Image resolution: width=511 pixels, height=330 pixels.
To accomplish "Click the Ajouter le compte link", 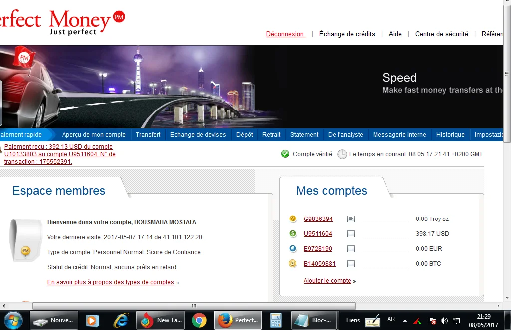I will [x=327, y=281].
